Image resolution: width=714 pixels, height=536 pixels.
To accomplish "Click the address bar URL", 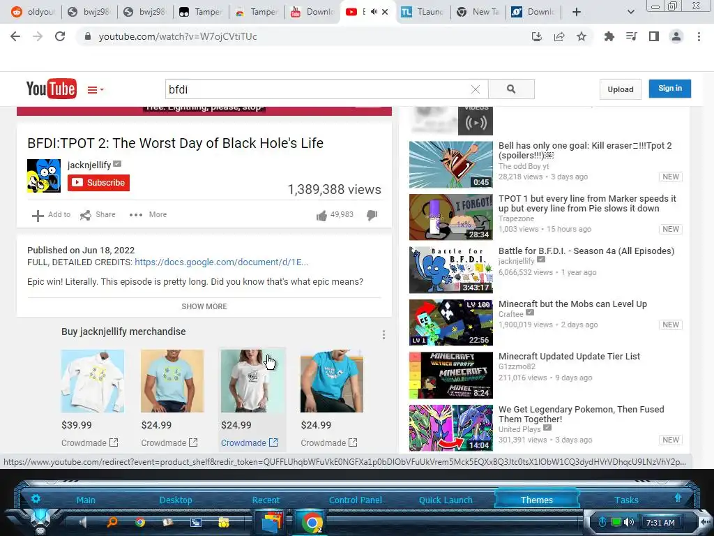I will point(178,36).
